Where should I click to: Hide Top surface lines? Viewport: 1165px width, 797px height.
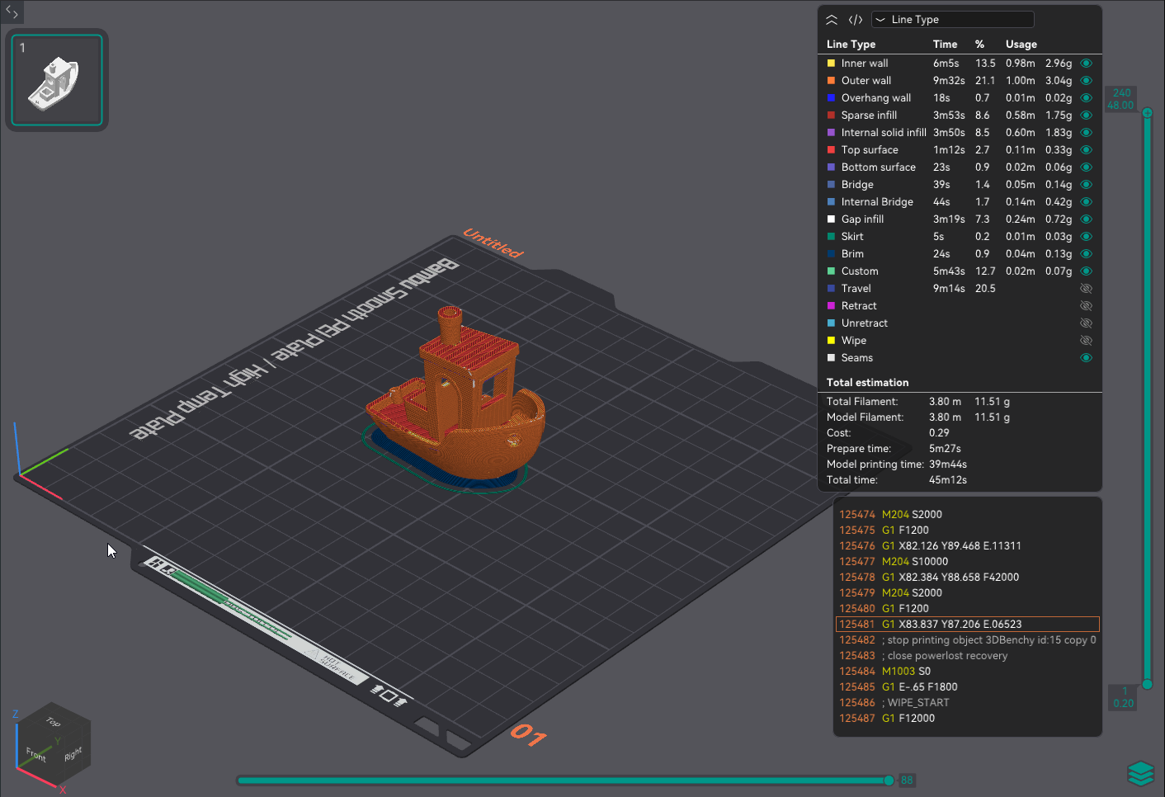1086,150
